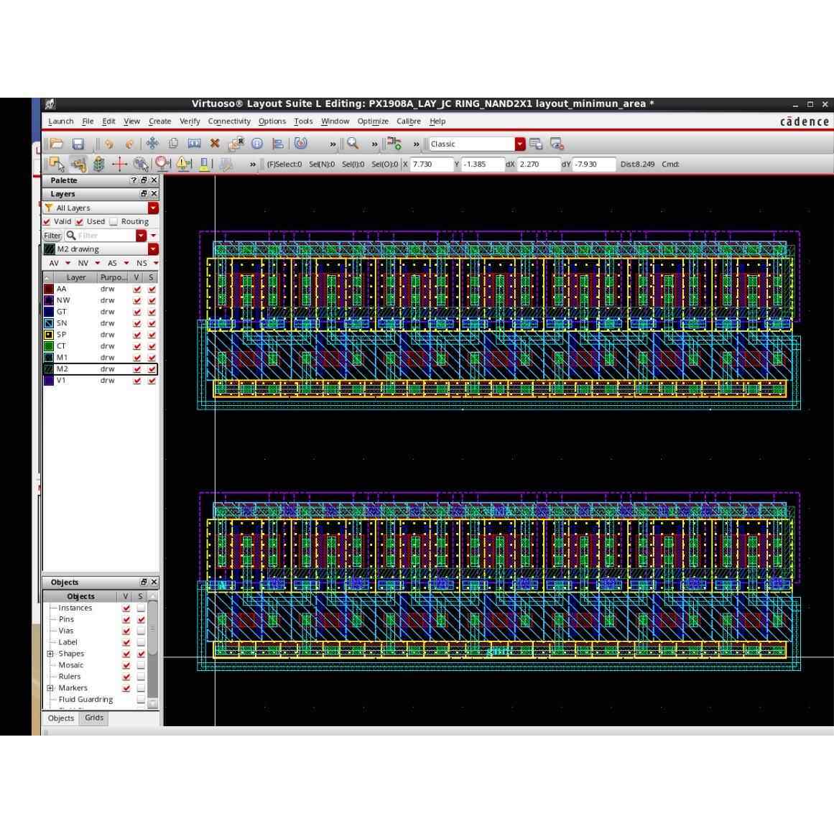Click the Palette panel help question icon
834x834 pixels.
point(134,180)
